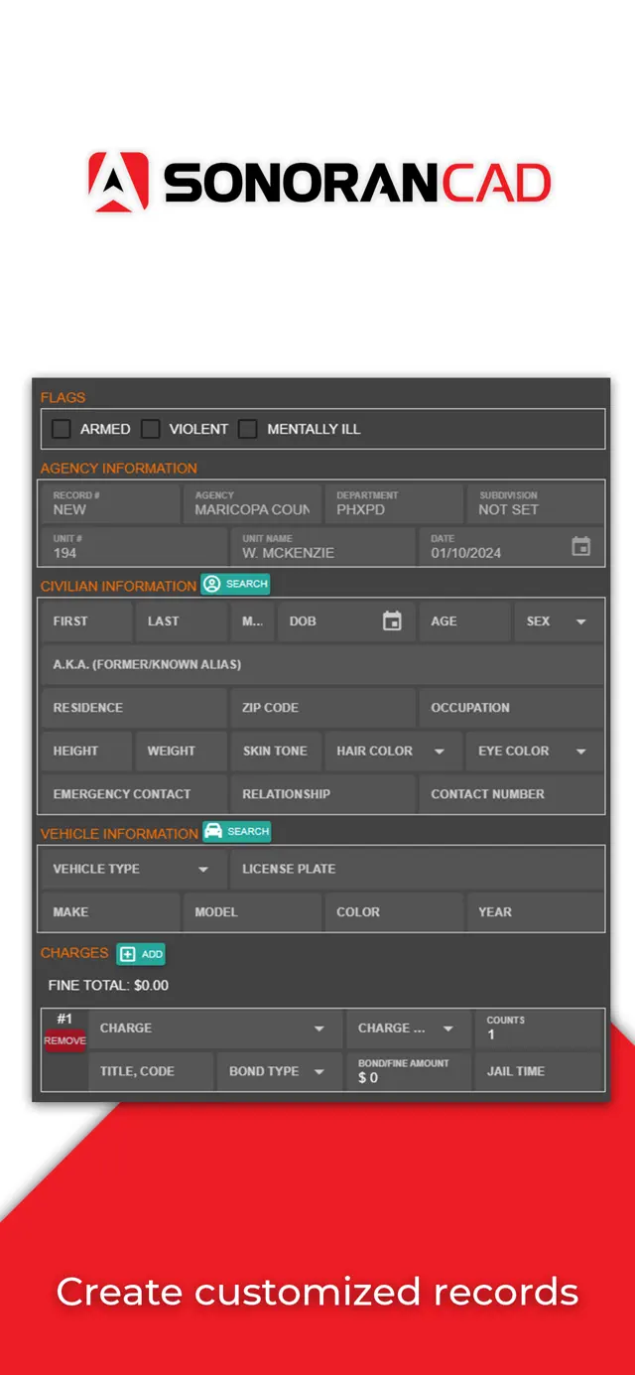Open the BOND TYPE dropdown for charge #1
This screenshot has width=635, height=1375.
(317, 1071)
